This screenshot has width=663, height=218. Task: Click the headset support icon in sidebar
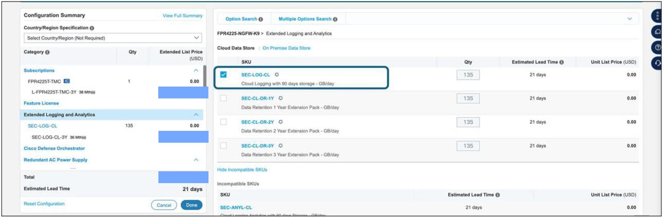657,63
